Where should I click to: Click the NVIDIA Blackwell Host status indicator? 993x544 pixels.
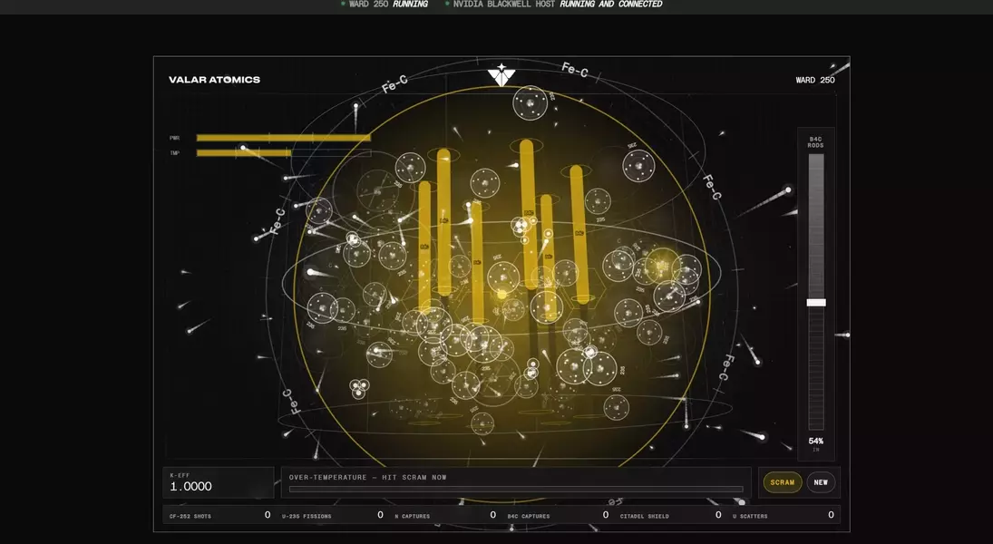click(x=554, y=4)
